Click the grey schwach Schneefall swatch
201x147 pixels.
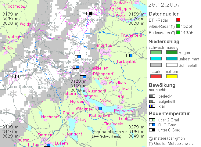pyautogui.click(x=156, y=65)
